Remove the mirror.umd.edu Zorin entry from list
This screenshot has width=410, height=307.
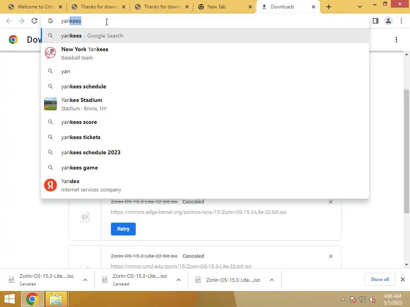click(x=330, y=256)
